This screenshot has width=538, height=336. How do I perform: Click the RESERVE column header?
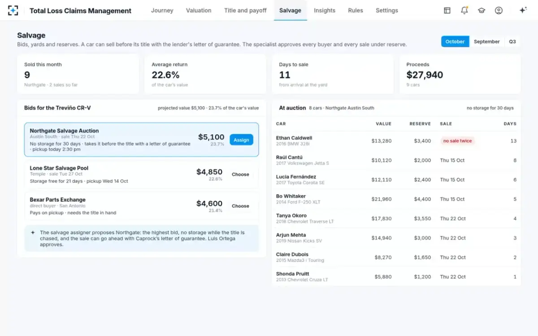420,124
